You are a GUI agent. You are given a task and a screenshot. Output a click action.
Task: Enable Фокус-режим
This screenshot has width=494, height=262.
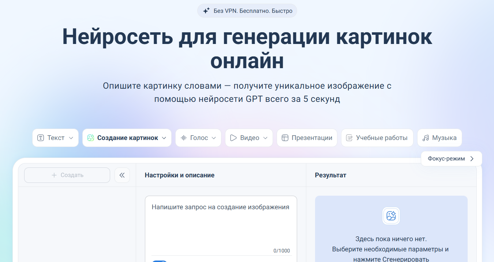(x=451, y=159)
